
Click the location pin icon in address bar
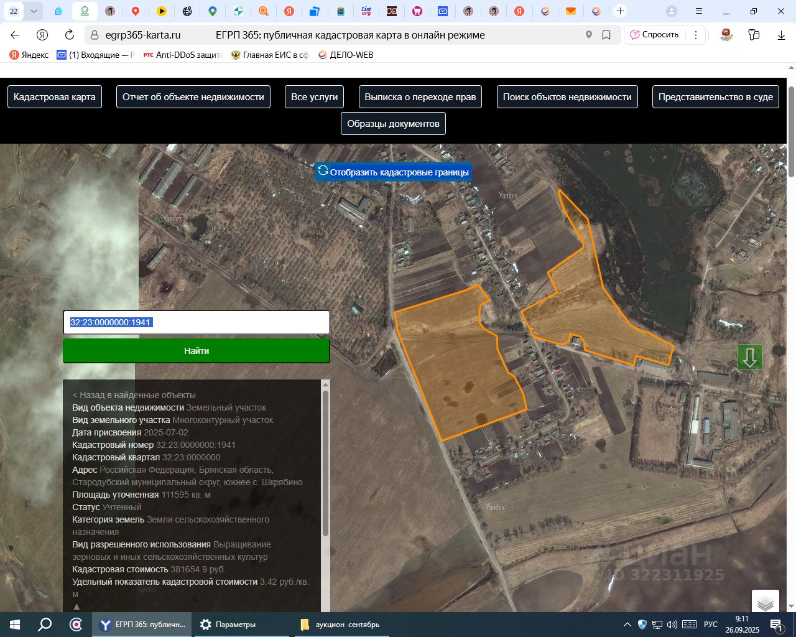click(589, 35)
